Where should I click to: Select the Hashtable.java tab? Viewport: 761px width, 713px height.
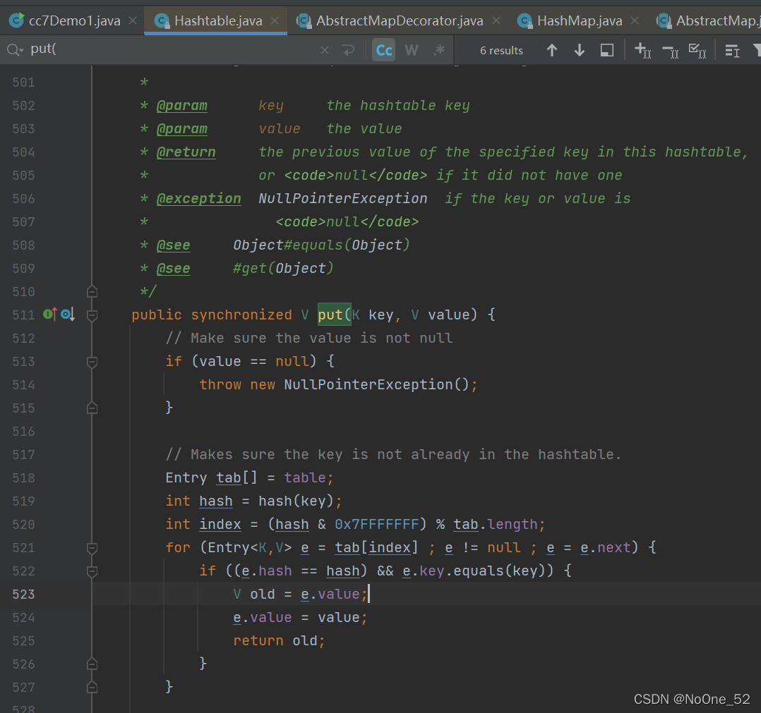click(216, 21)
